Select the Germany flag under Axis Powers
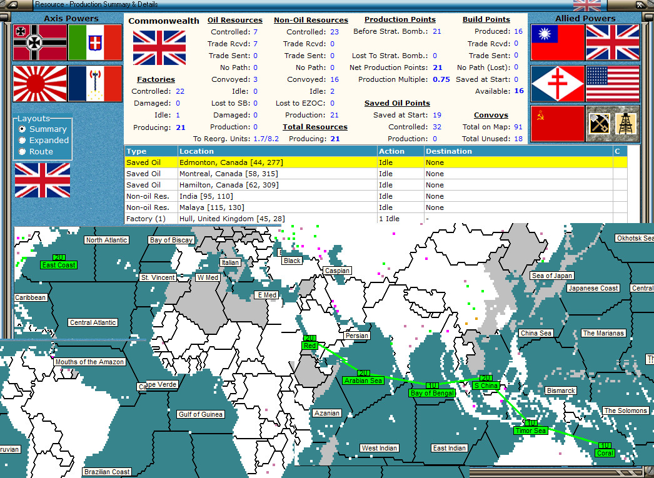Viewport: 654px width, 478px height. (x=40, y=42)
